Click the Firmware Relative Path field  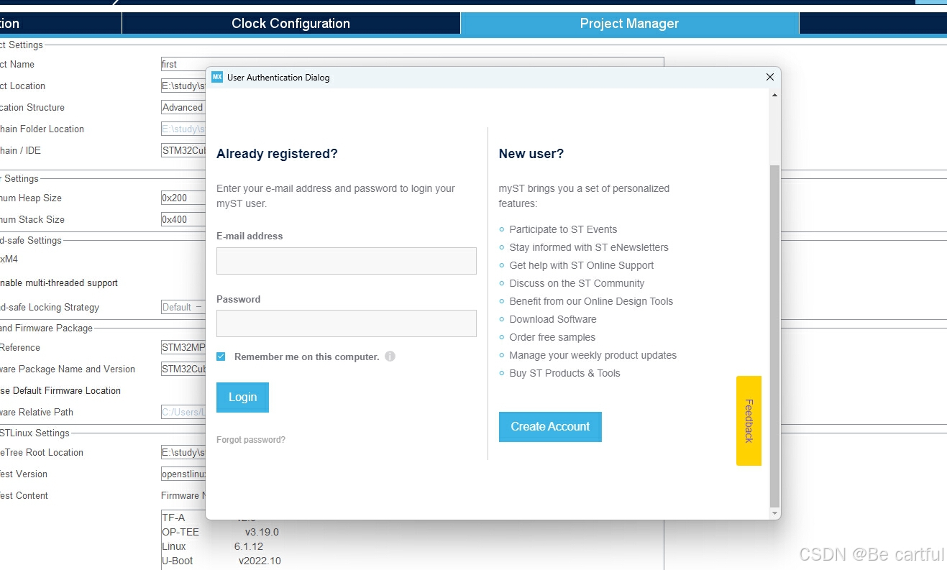[x=183, y=412]
